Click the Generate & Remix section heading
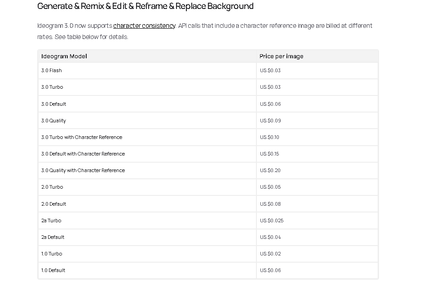The image size is (445, 281). coord(145,6)
